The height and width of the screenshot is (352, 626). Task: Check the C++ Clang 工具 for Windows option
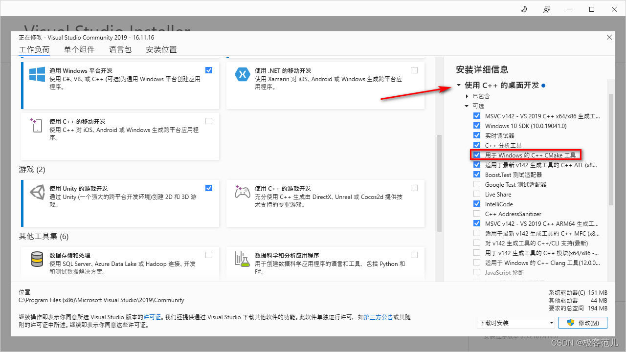pos(477,263)
